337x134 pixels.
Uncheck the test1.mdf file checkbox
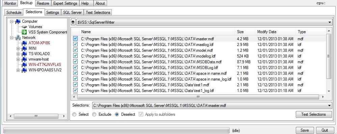[x=75, y=85]
